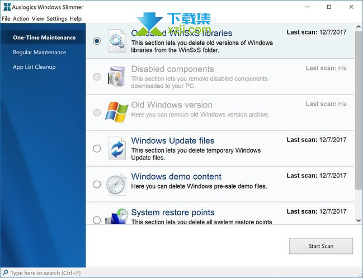Image resolution: width=363 pixels, height=278 pixels.
Task: Open the Action menu
Action: click(x=21, y=19)
